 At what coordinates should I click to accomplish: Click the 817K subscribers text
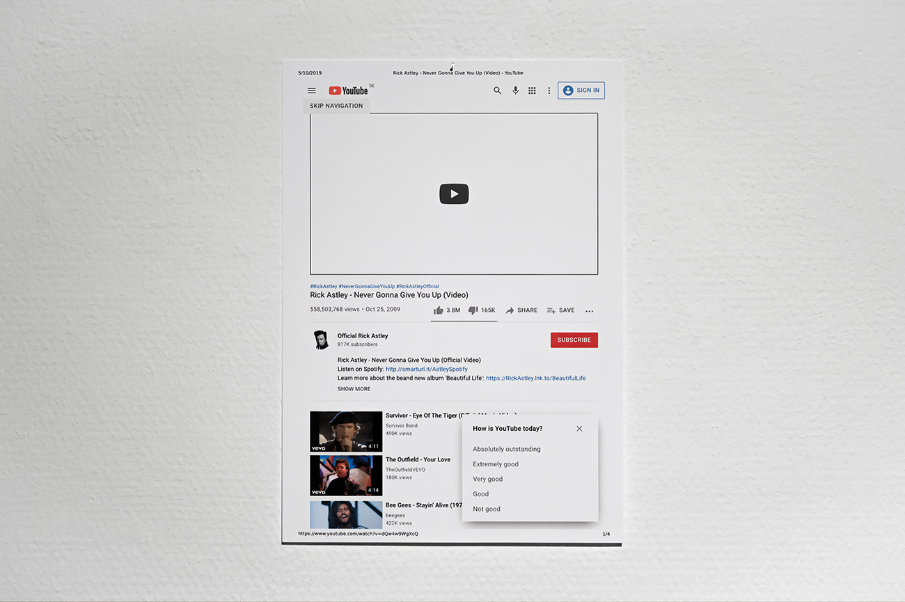[x=358, y=344]
